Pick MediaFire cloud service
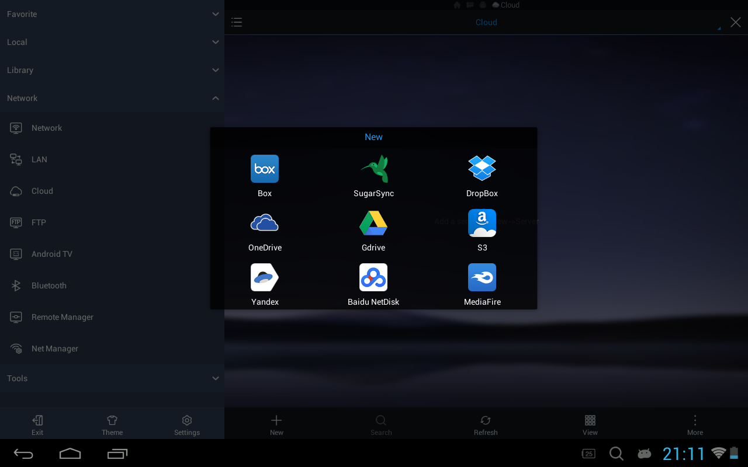748x467 pixels. point(482,278)
